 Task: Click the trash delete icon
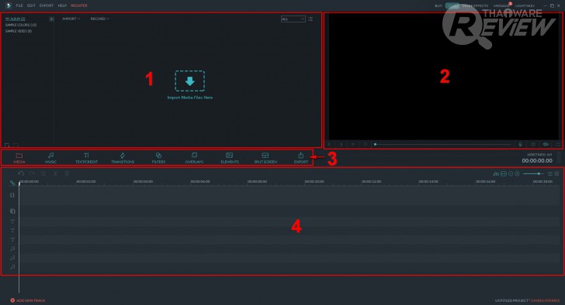[67, 173]
